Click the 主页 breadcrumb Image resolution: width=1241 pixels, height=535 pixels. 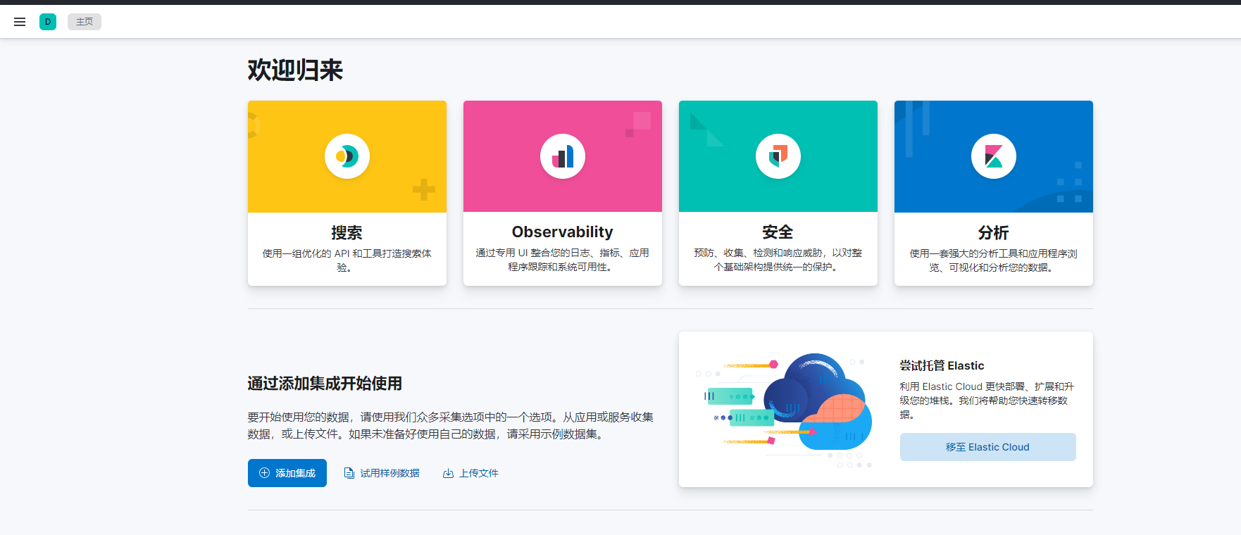click(x=85, y=22)
